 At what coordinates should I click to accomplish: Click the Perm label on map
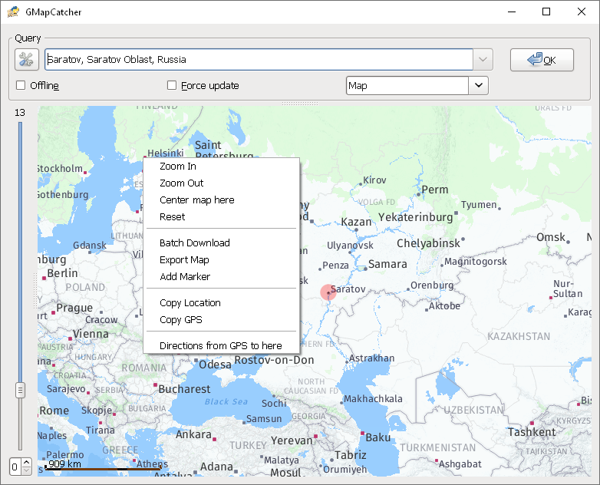435,190
